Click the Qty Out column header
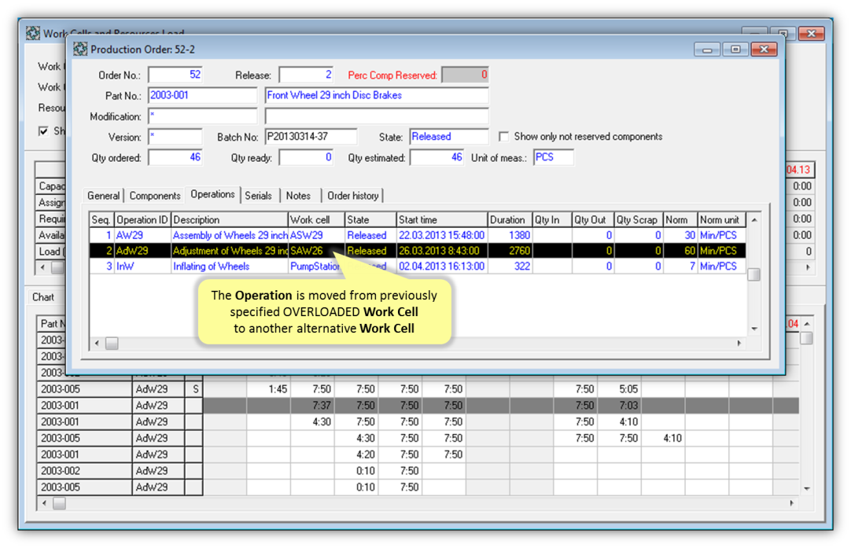Screen dimensions: 851x548 point(593,219)
